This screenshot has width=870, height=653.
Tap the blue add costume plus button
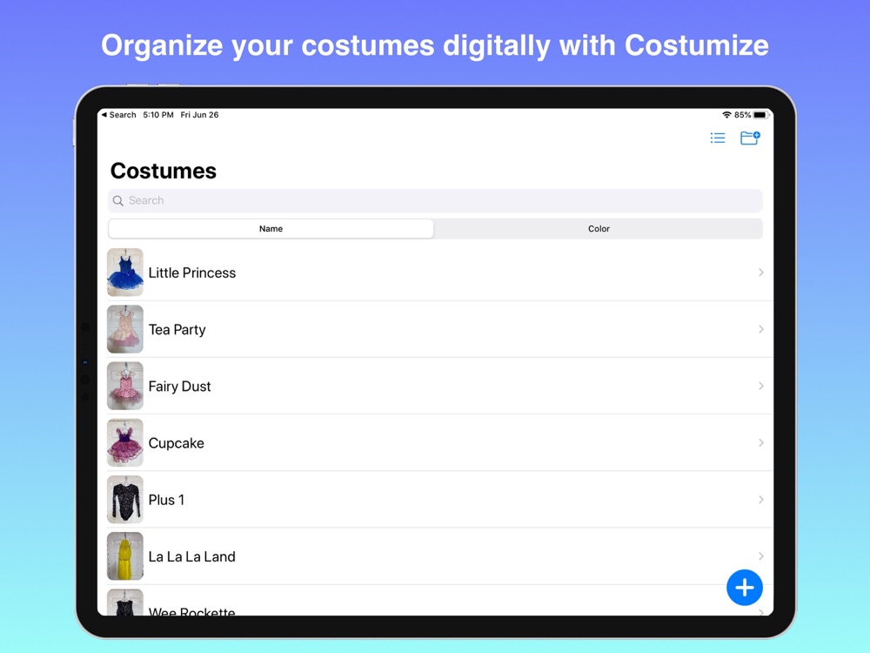tap(745, 588)
